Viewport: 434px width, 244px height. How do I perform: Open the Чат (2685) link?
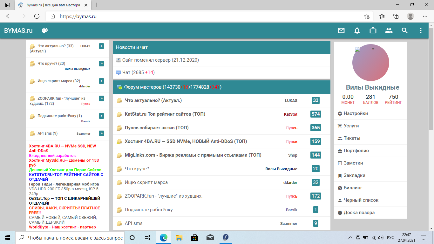[x=138, y=72]
